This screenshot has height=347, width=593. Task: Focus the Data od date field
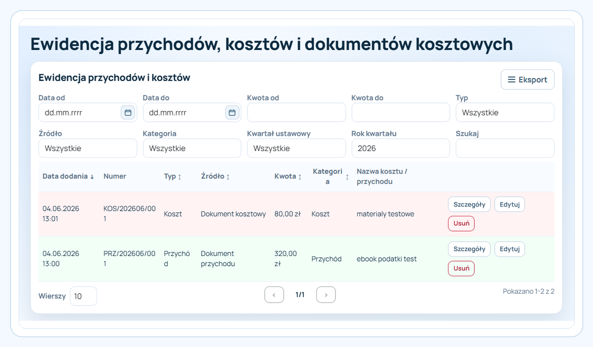[88, 113]
